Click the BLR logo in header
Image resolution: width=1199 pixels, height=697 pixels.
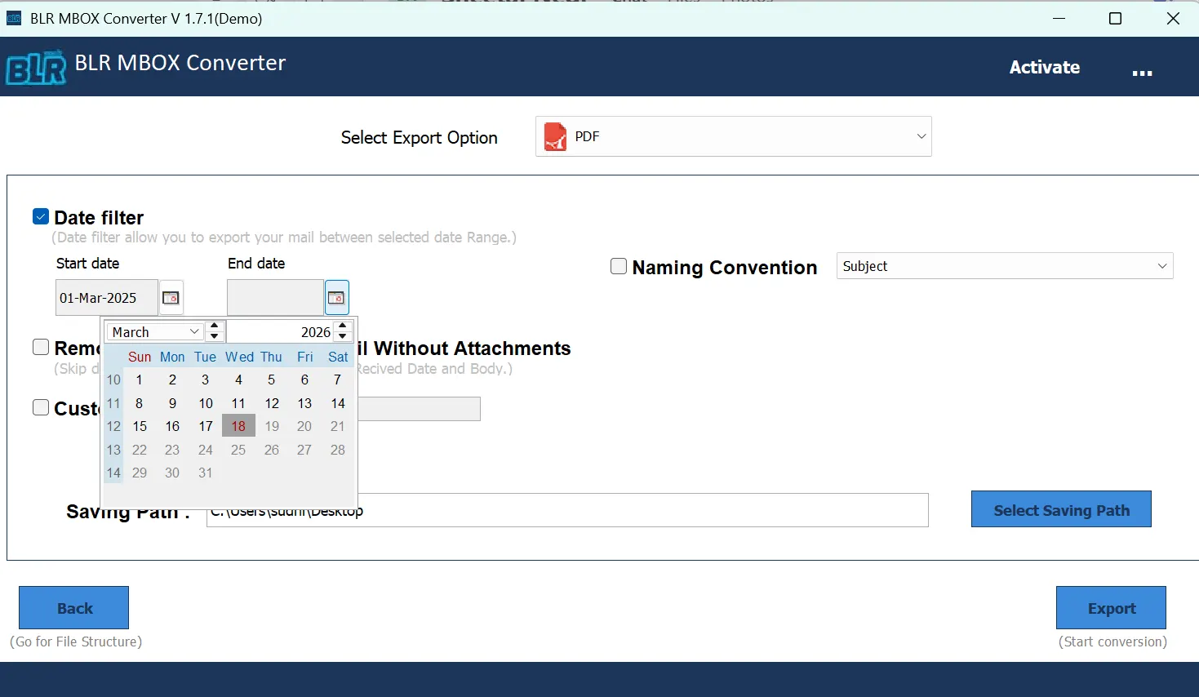tap(36, 68)
